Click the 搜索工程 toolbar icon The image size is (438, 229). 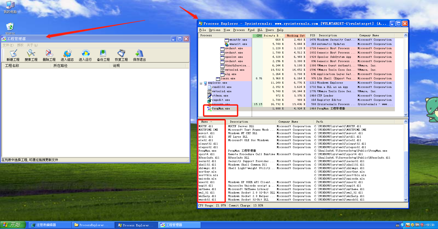point(31,55)
